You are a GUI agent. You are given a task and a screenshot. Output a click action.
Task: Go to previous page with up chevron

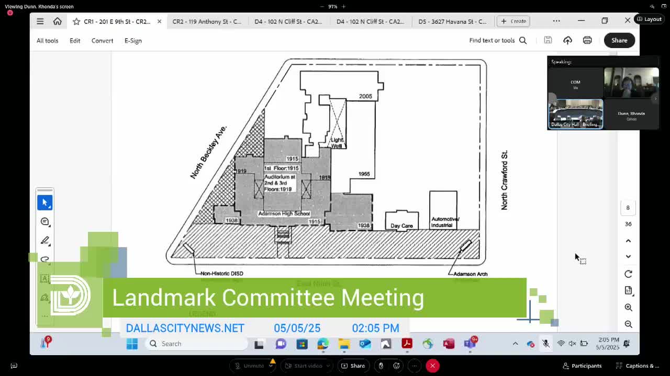pyautogui.click(x=628, y=241)
